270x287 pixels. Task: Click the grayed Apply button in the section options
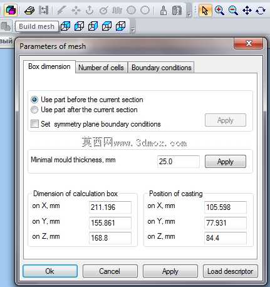click(226, 120)
